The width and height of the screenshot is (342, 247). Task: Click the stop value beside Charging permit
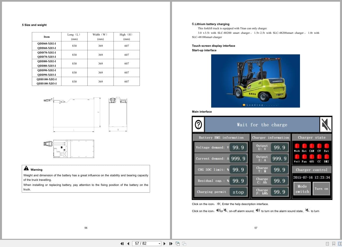pos(238,192)
